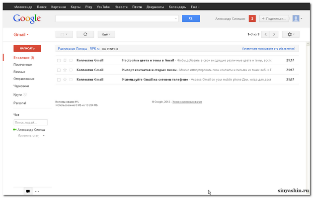Open 'Поиск' in the top bar
This screenshot has width=313, height=198.
[42, 7]
